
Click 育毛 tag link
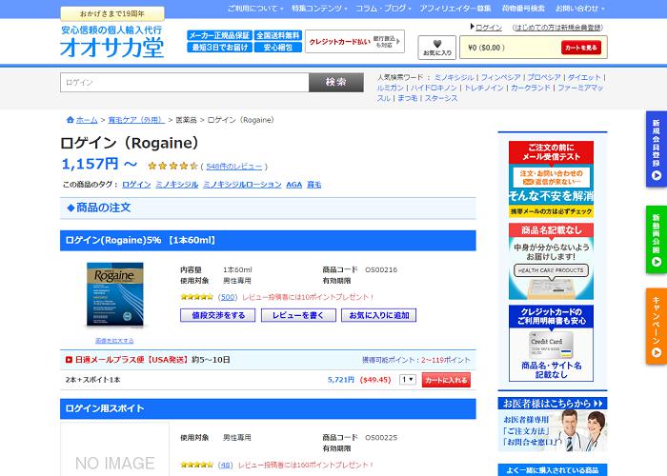(x=313, y=185)
